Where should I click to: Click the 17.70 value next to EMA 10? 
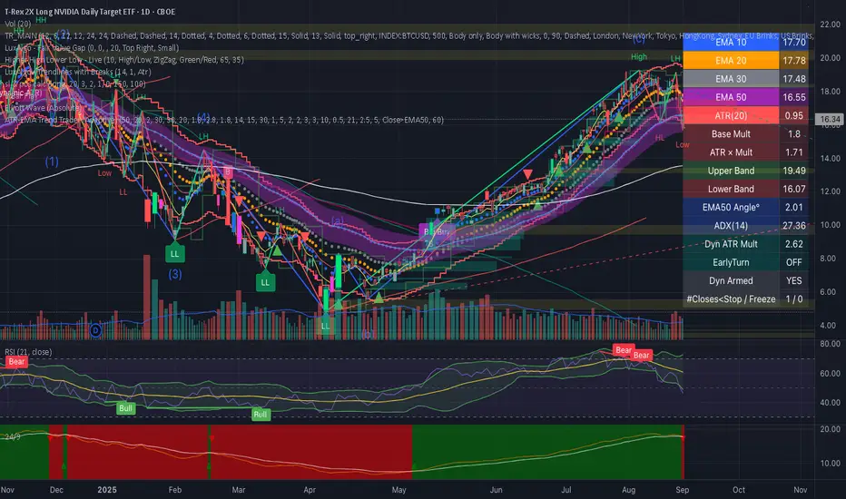(793, 42)
